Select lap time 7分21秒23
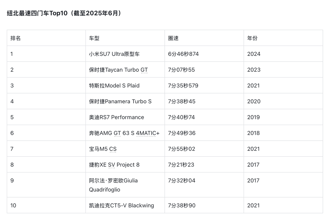This screenshot has width=331, height=222. tap(204, 165)
